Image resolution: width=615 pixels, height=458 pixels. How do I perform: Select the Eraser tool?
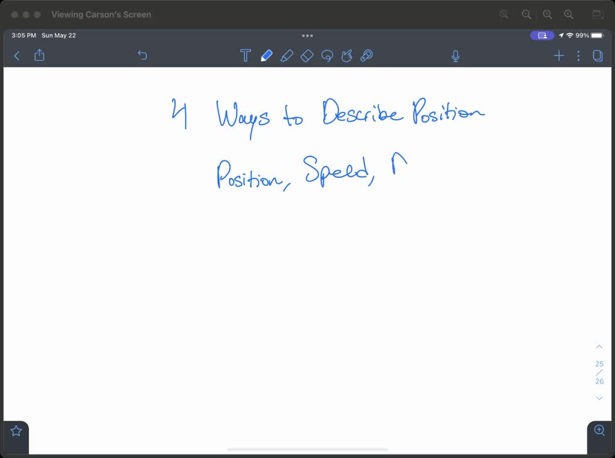(x=307, y=55)
